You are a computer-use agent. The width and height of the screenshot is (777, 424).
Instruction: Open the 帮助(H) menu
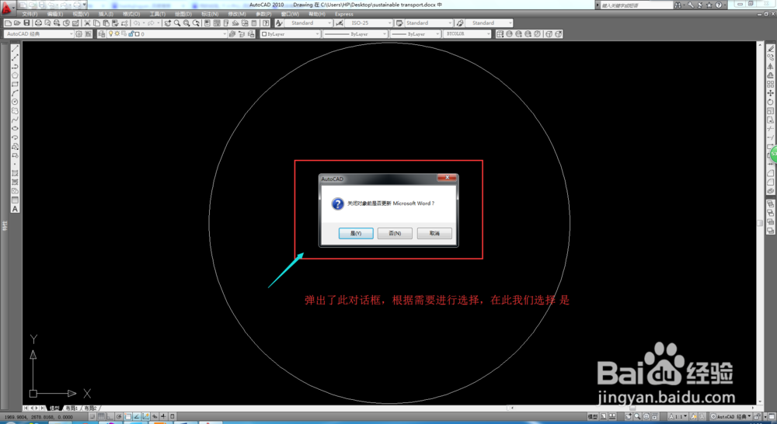317,14
